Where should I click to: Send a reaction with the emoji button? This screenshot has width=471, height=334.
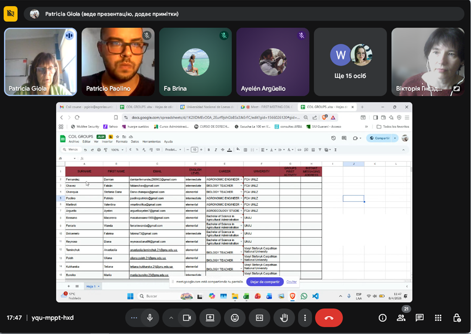pos(235,318)
